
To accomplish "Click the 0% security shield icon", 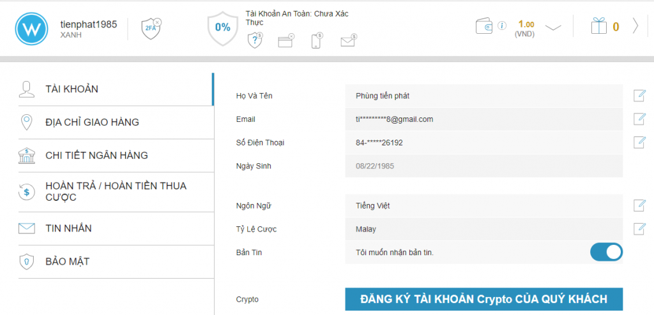I will pyautogui.click(x=223, y=28).
